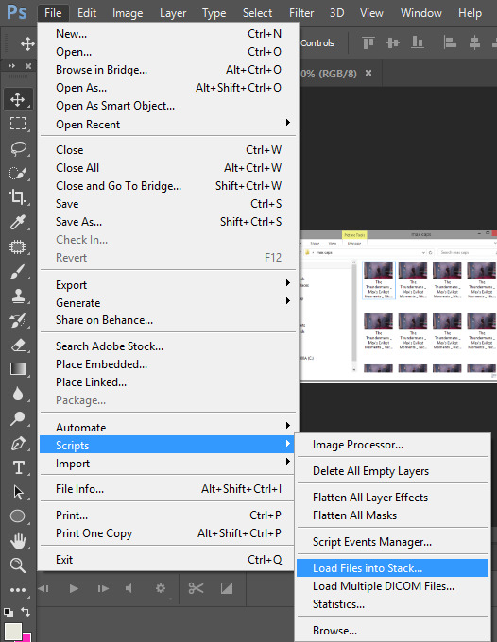Screen dimensions: 497x642
Task: Select the Blur tool
Action: click(18, 394)
